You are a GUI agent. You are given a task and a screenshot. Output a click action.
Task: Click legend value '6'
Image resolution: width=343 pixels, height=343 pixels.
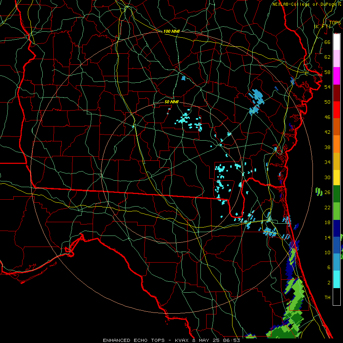(x=329, y=268)
